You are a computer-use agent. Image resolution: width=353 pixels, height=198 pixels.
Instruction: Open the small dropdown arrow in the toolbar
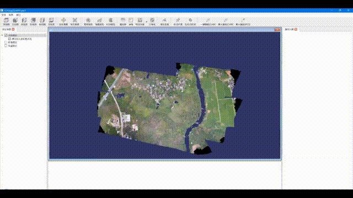[x=147, y=22]
